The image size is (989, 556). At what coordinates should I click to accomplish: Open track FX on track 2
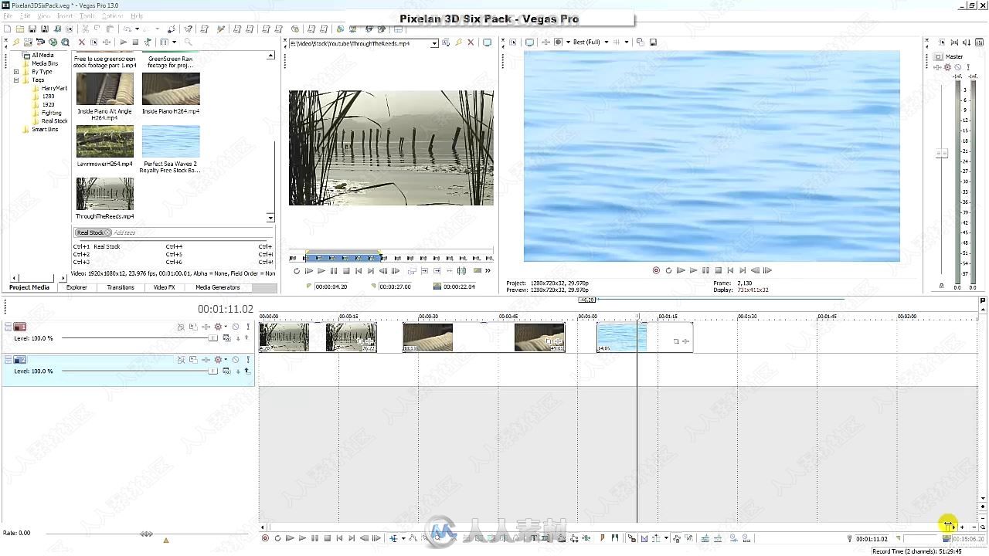tap(206, 359)
